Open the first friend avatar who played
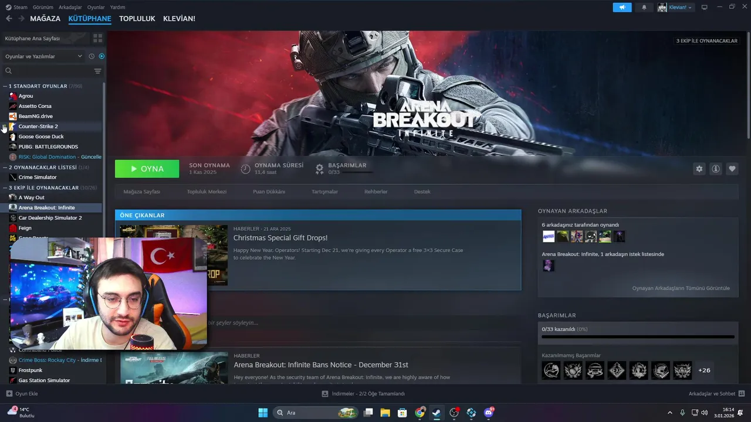 pyautogui.click(x=549, y=236)
